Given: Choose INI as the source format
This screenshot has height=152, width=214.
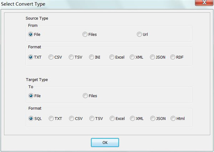Looking at the screenshot, I should (92, 57).
